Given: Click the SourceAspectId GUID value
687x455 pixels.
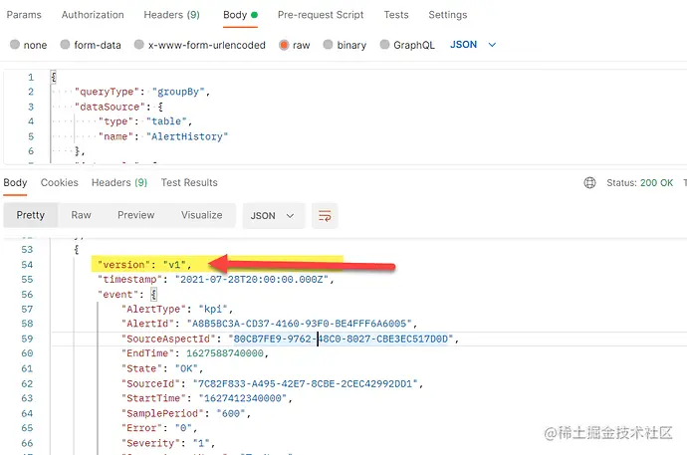Looking at the screenshot, I should point(341,339).
